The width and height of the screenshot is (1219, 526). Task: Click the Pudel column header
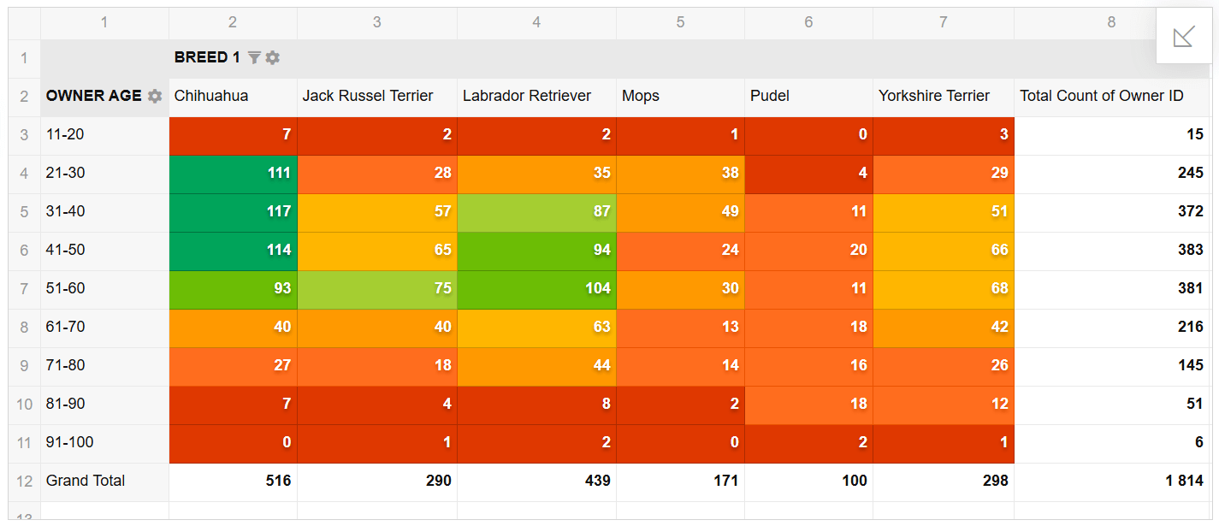click(770, 96)
